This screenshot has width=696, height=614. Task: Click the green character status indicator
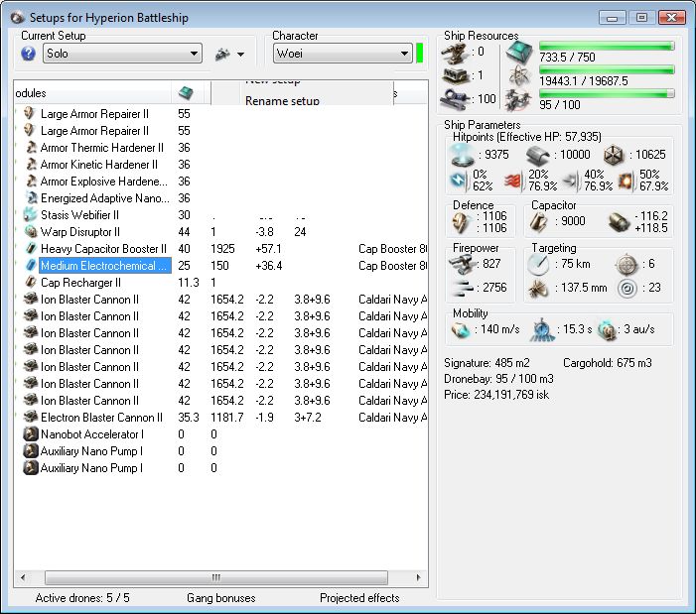(x=420, y=54)
